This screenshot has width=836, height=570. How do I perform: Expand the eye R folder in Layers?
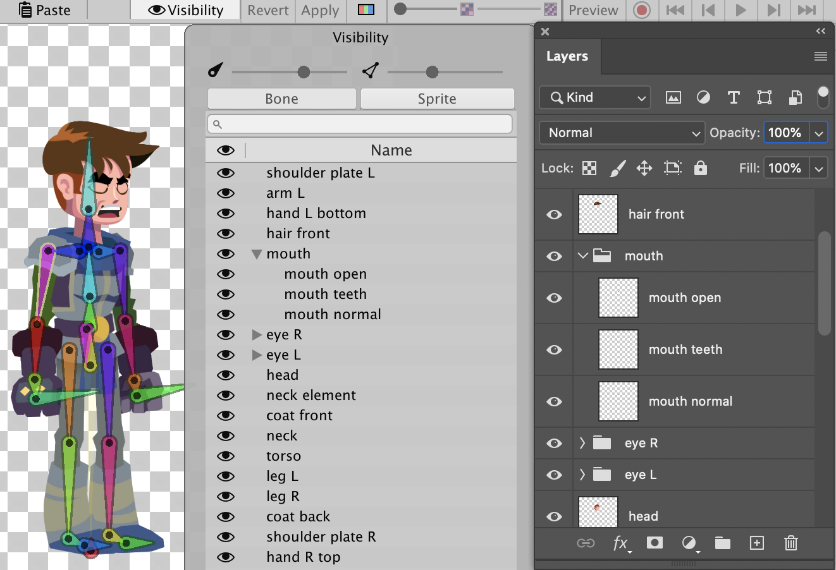(x=582, y=443)
